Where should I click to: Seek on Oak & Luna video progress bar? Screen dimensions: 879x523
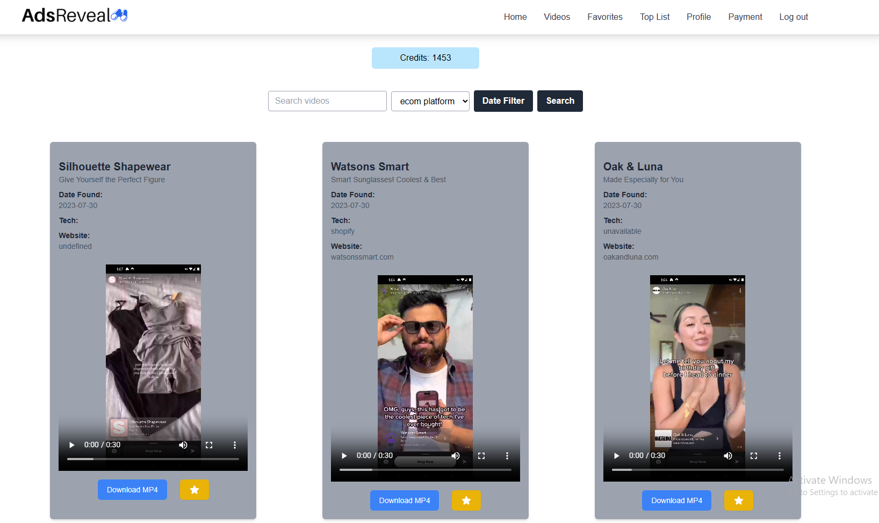tap(698, 470)
